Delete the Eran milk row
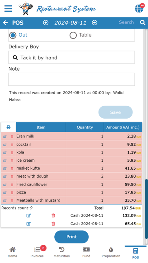The image size is (148, 263). [x=12, y=136]
